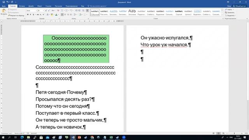Toggle underline formatting (Ч)
249x140 pixels.
tap(33, 14)
